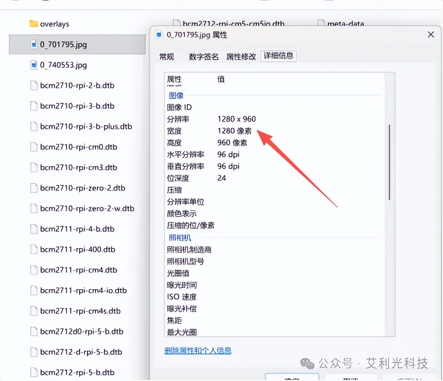
Task: Click the bcm2712-rpi-5-b.dtb file name
Action: (77, 372)
